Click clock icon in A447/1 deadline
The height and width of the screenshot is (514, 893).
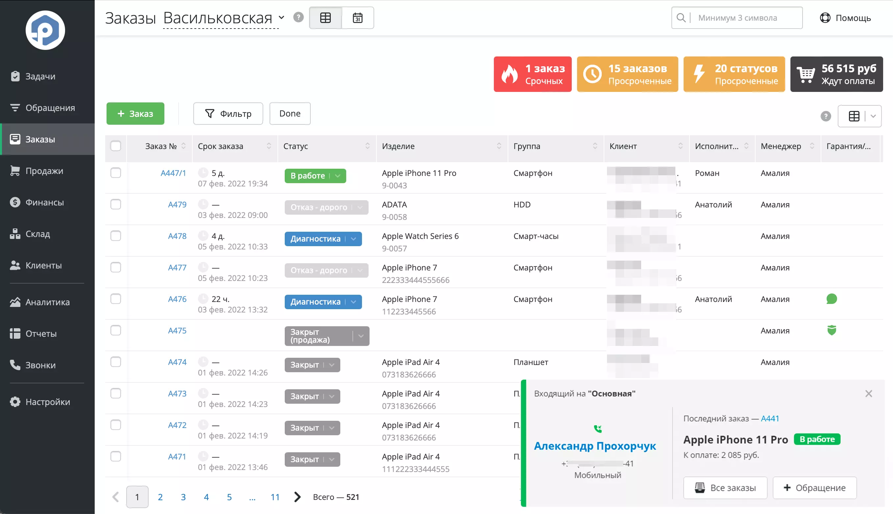[203, 173]
